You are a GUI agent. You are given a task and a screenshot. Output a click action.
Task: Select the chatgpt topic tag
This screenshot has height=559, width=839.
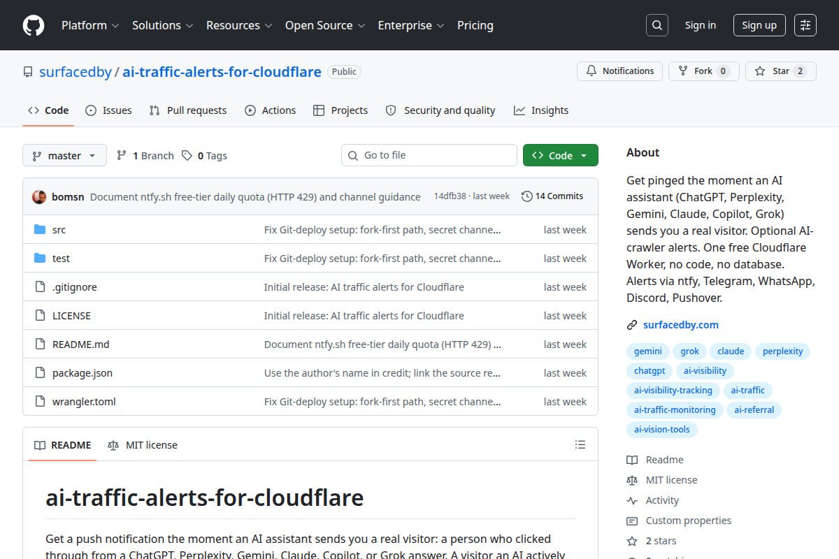[650, 371]
